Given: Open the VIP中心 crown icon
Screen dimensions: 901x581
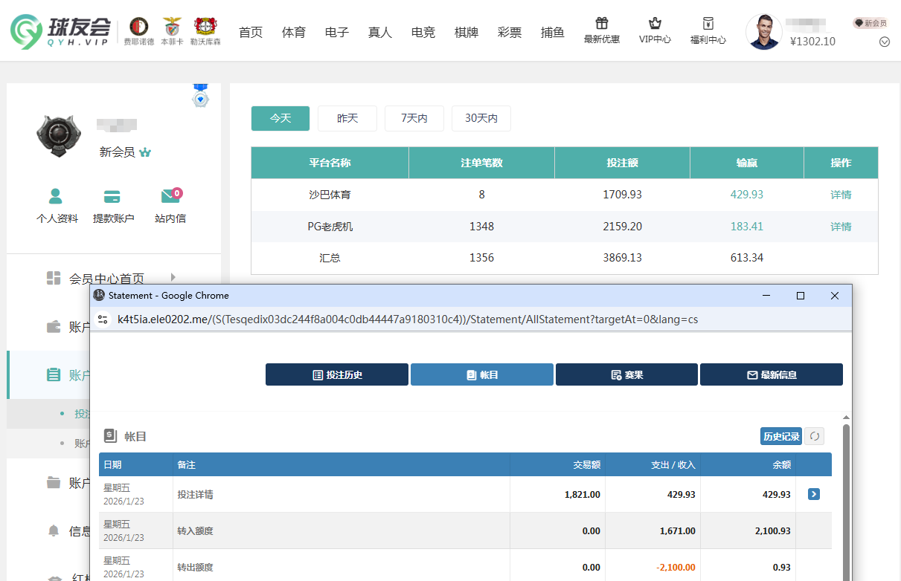Looking at the screenshot, I should (x=655, y=24).
